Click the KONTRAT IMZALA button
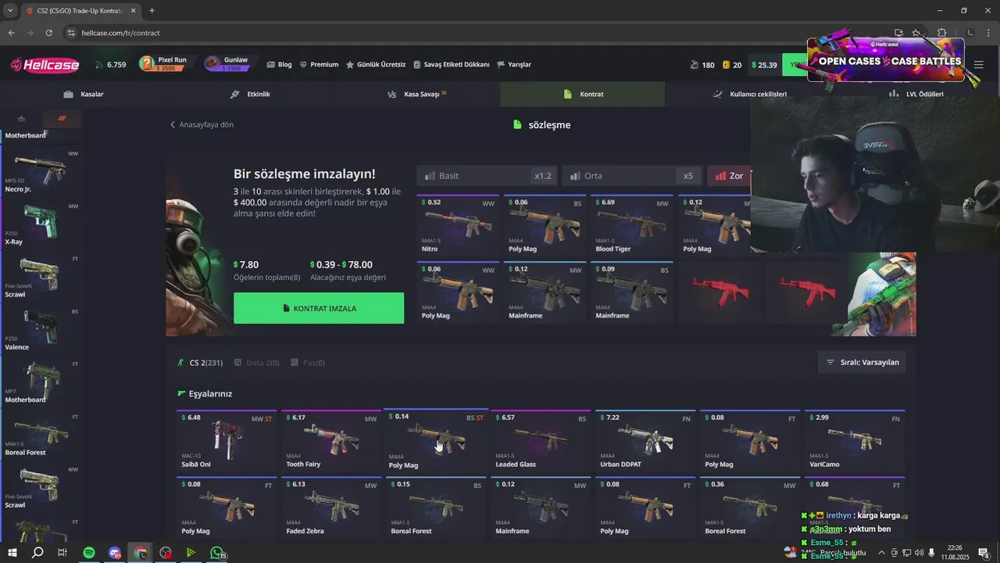Viewport: 1000px width, 563px height. [319, 308]
